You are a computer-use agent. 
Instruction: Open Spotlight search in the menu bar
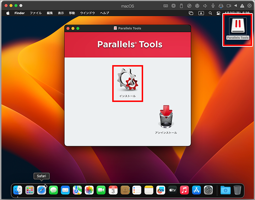pos(210,13)
